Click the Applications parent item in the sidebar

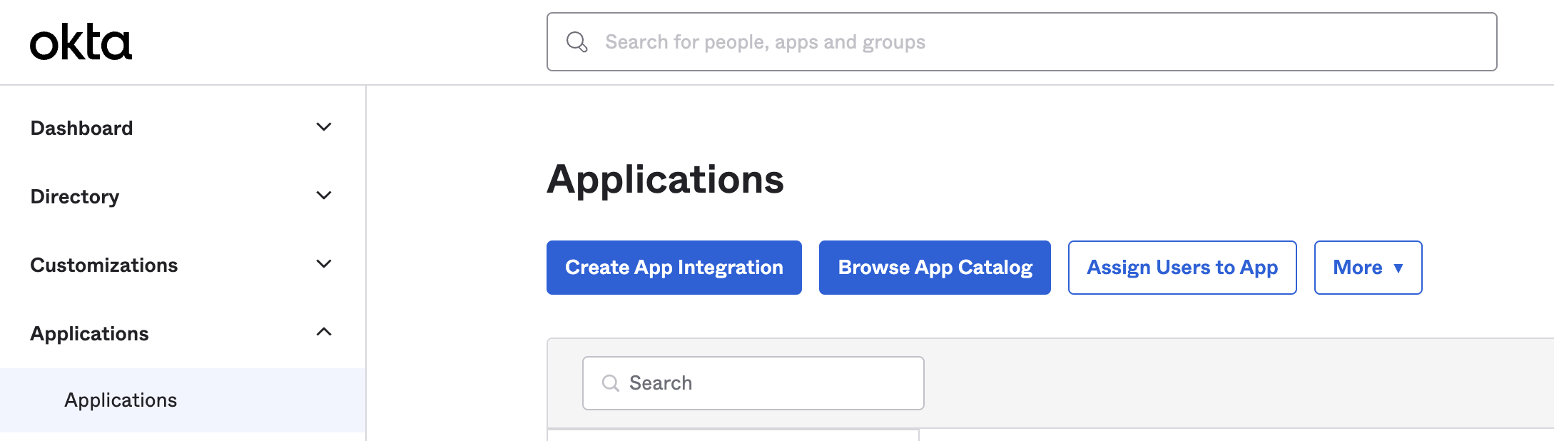pos(90,333)
